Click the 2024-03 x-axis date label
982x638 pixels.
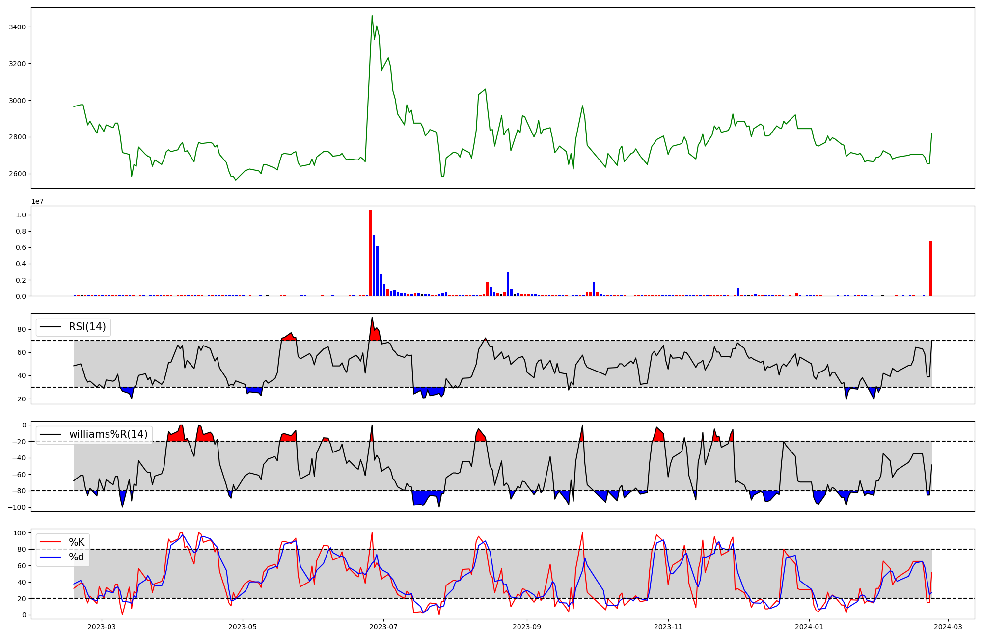click(948, 627)
